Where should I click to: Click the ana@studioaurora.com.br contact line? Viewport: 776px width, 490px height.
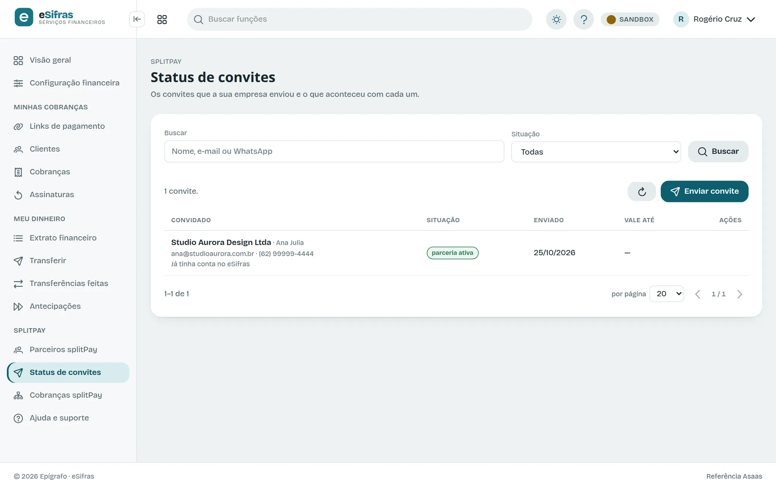[242, 253]
